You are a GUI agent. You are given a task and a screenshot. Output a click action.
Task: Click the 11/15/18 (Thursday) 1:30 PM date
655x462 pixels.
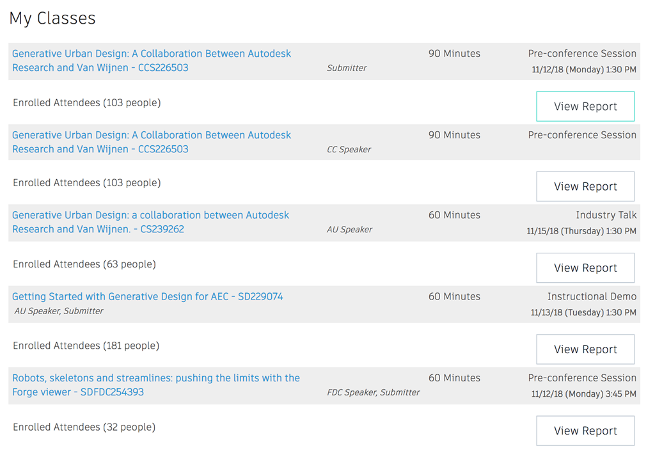[581, 230]
